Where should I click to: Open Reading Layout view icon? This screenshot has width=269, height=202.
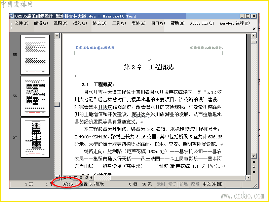pos(86,178)
